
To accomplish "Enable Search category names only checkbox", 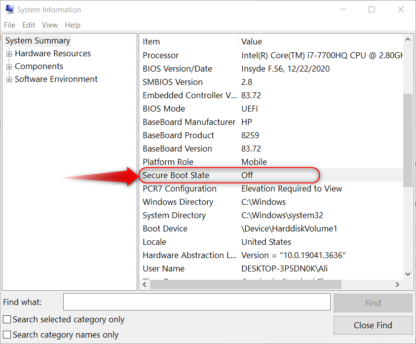I will point(7,335).
